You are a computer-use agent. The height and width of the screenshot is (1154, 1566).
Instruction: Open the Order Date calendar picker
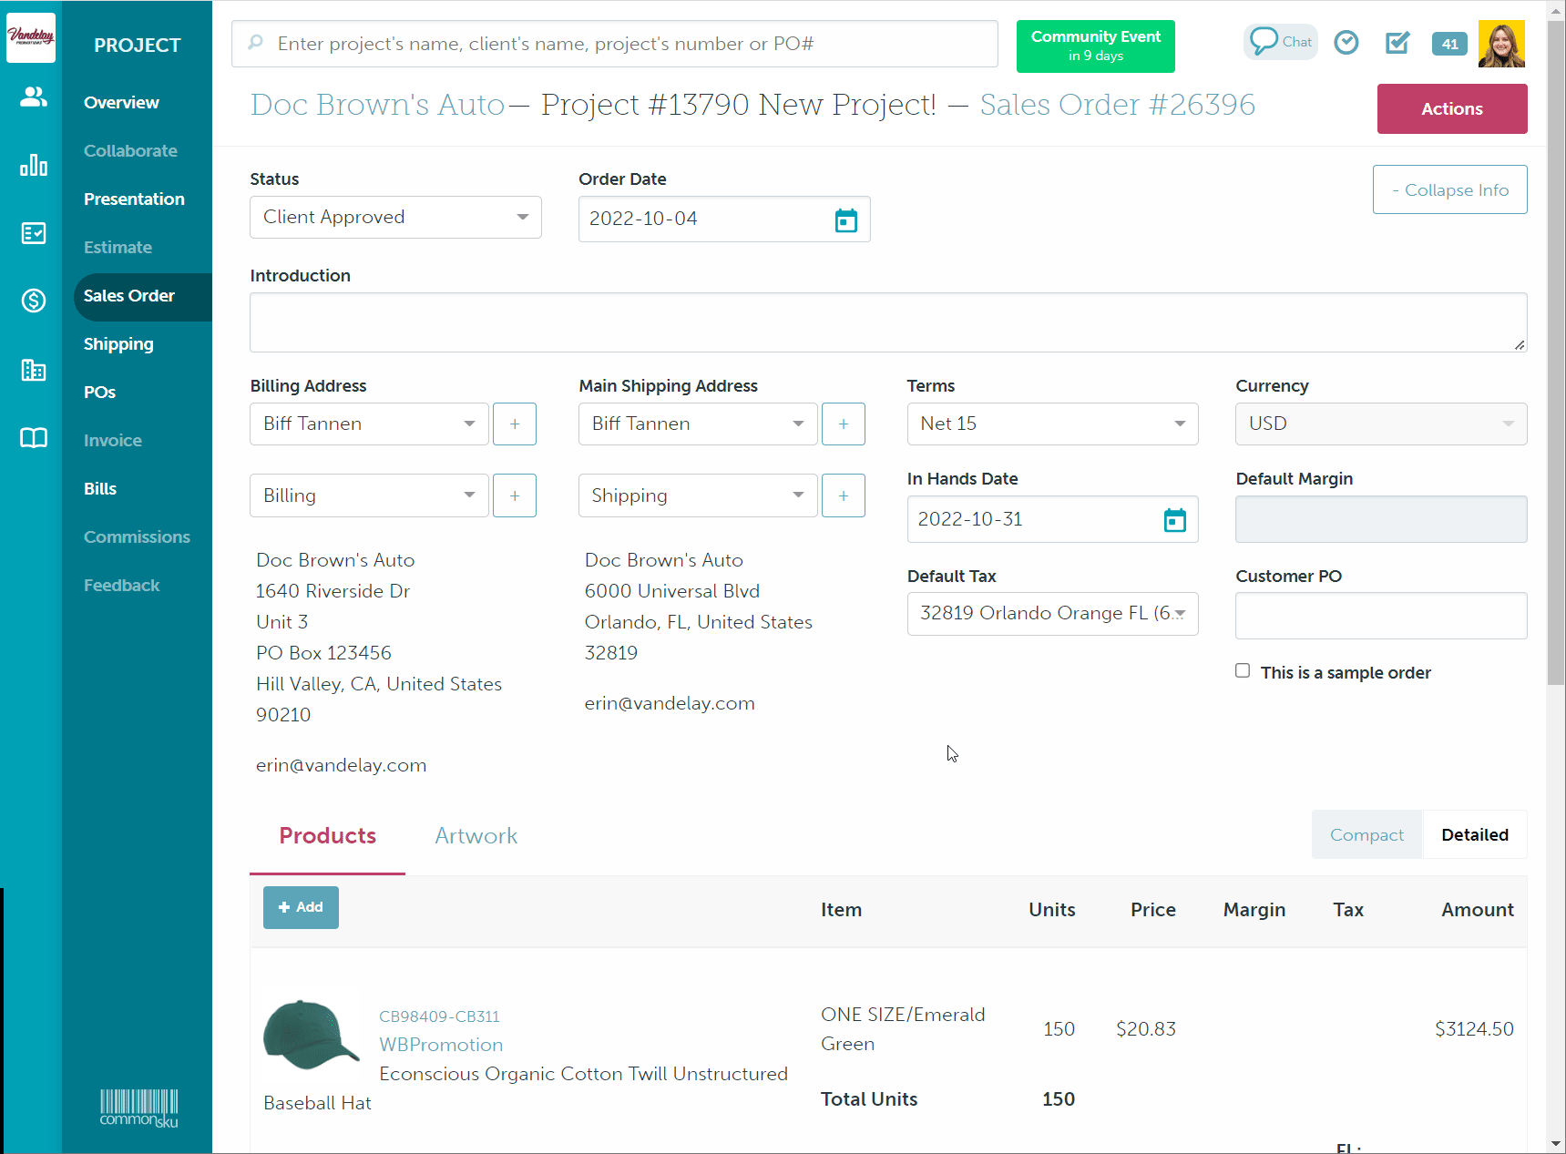[x=845, y=220]
